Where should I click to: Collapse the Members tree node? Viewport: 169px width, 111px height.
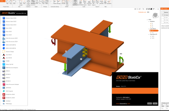pos(149,22)
